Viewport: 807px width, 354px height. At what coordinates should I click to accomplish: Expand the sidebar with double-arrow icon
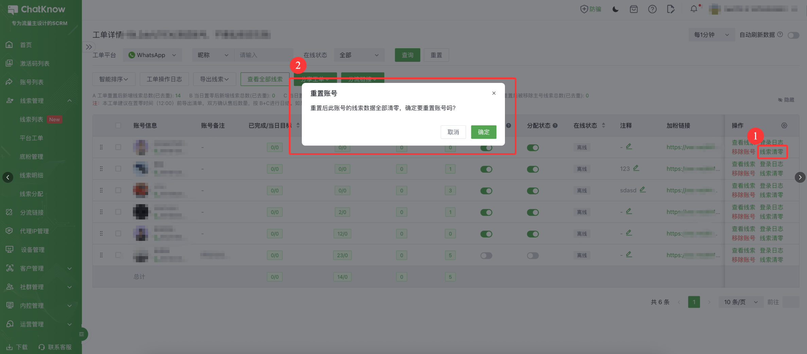(x=89, y=47)
